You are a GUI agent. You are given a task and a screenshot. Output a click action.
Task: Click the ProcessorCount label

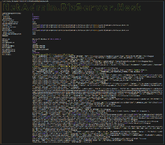8,20
